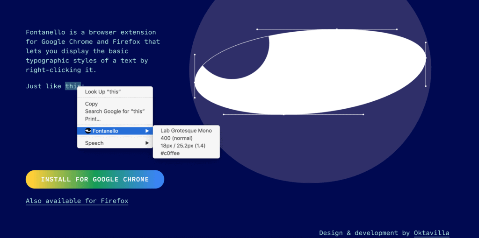Expand the Speech submenu arrow

tap(147, 143)
